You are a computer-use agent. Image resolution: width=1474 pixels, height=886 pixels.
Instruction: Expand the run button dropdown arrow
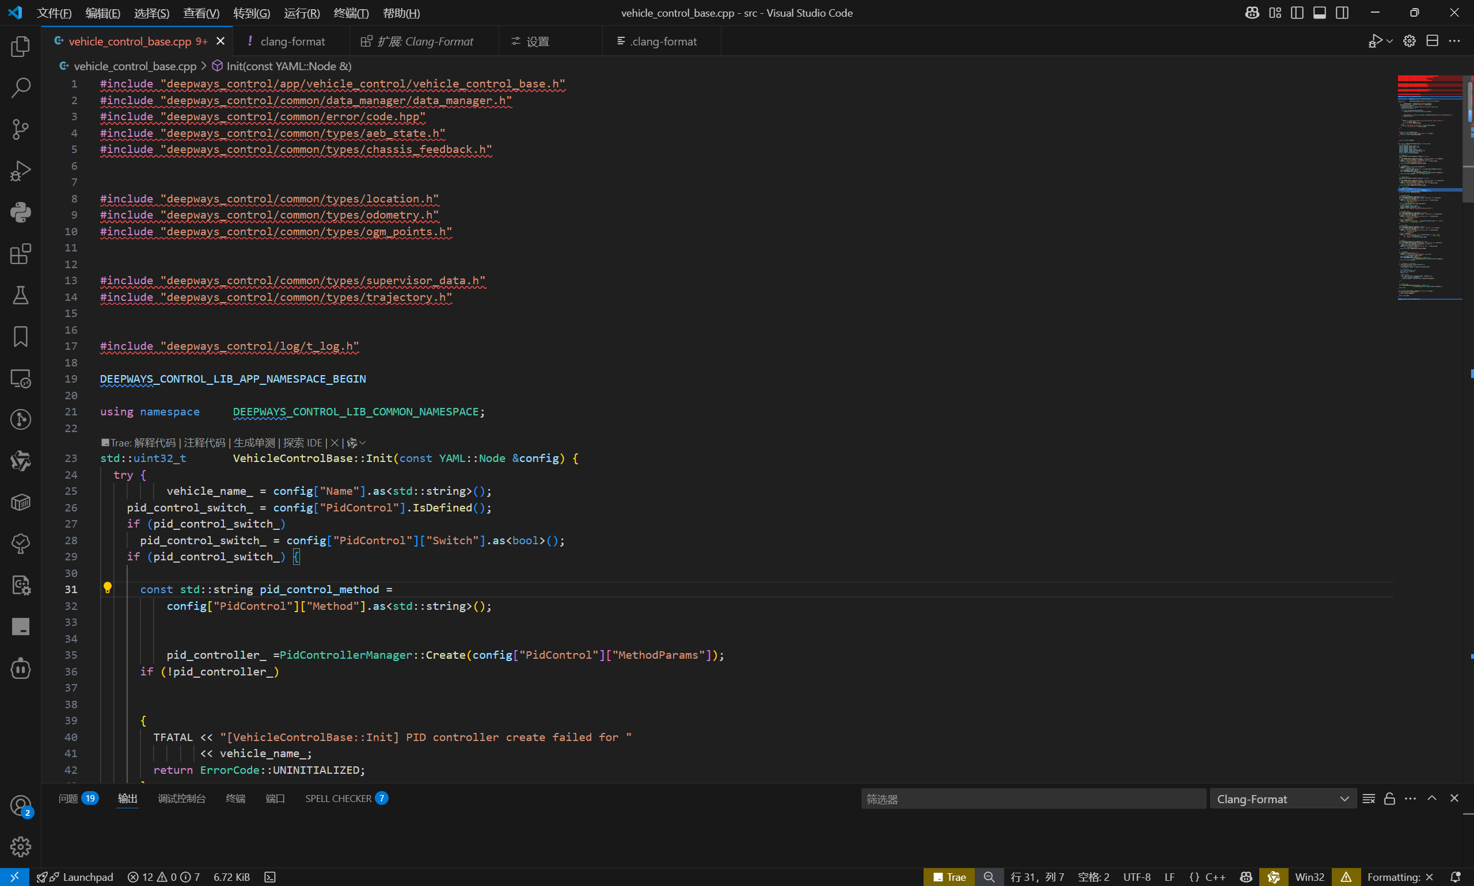pyautogui.click(x=1390, y=41)
